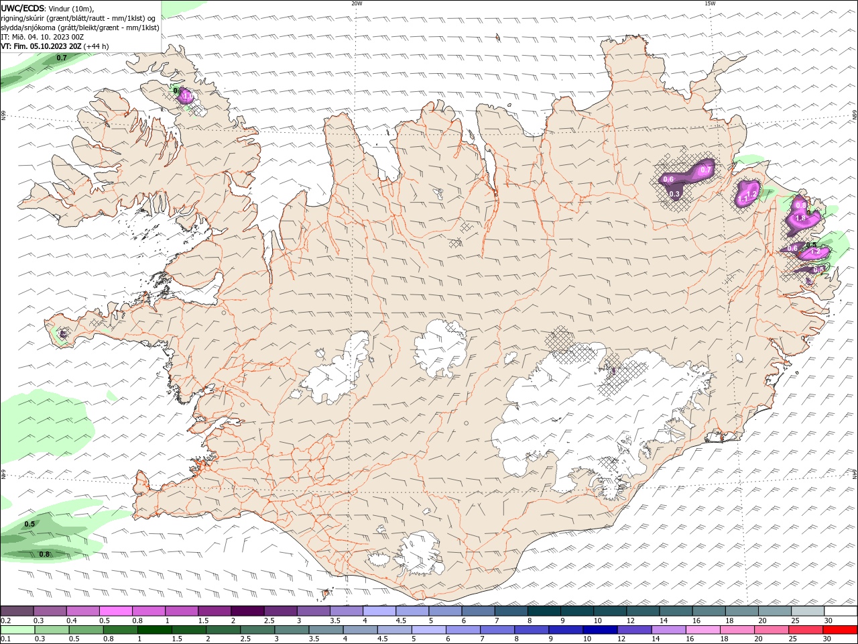Select the 1 dark green swatch, lower legend row
Image resolution: width=858 pixels, height=644 pixels.
(155, 630)
